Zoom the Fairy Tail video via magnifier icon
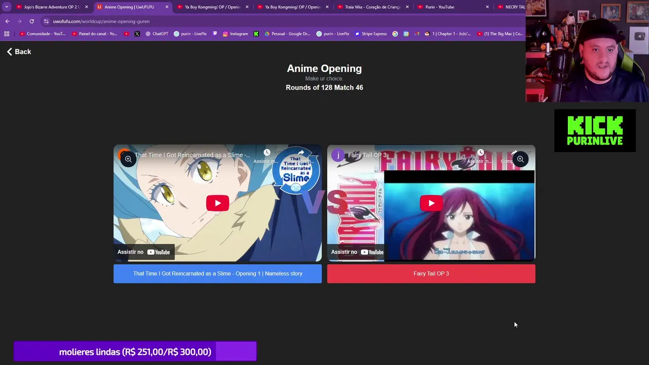This screenshot has width=649, height=365. tap(520, 159)
